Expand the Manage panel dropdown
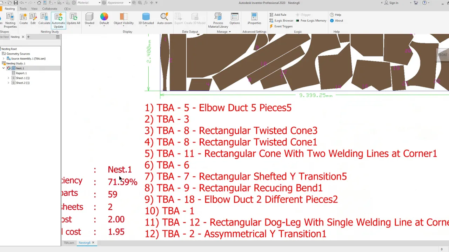Screen dimensions: 449x252 [x=224, y=32]
